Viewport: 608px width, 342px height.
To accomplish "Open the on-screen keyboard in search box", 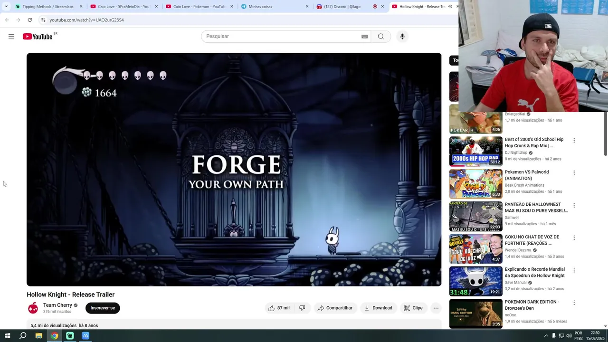I will click(x=364, y=37).
